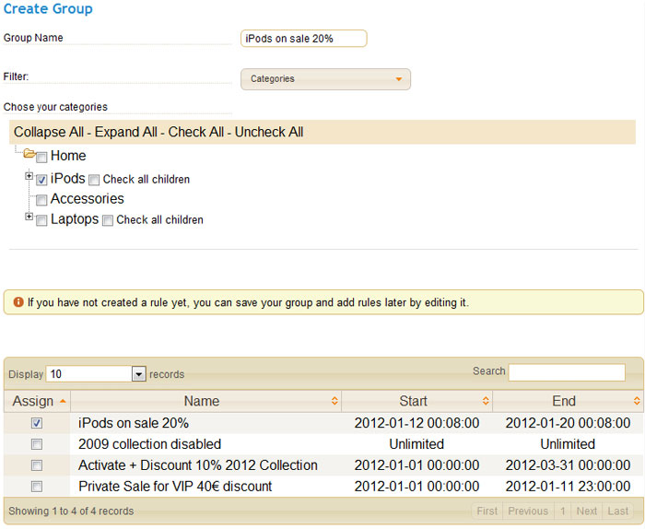Sort by Name column arrows icon
The height and width of the screenshot is (529, 645).
(334, 401)
